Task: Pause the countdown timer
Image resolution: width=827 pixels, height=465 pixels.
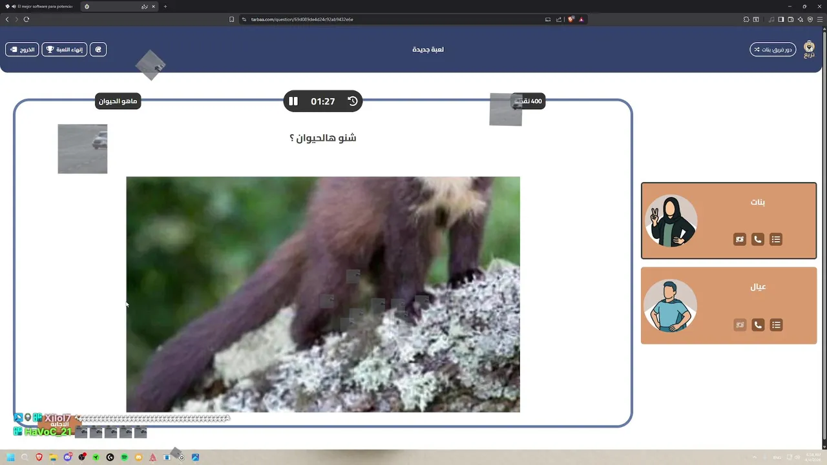Action: [293, 101]
